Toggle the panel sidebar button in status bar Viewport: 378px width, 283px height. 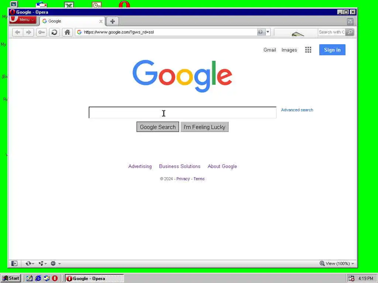pos(14,263)
